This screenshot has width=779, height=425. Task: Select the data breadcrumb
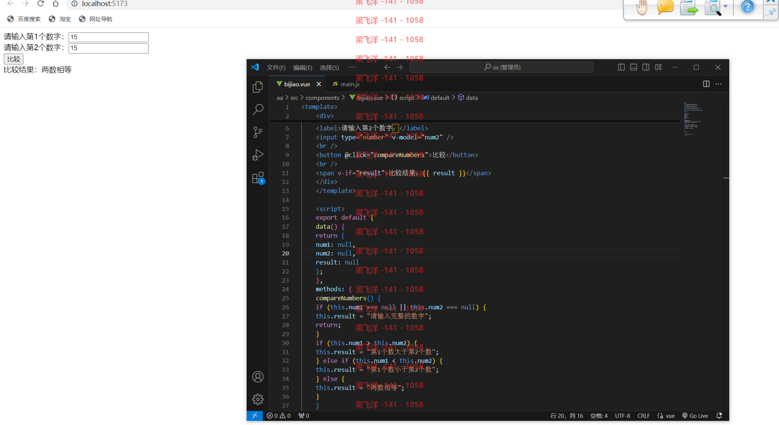(x=468, y=98)
